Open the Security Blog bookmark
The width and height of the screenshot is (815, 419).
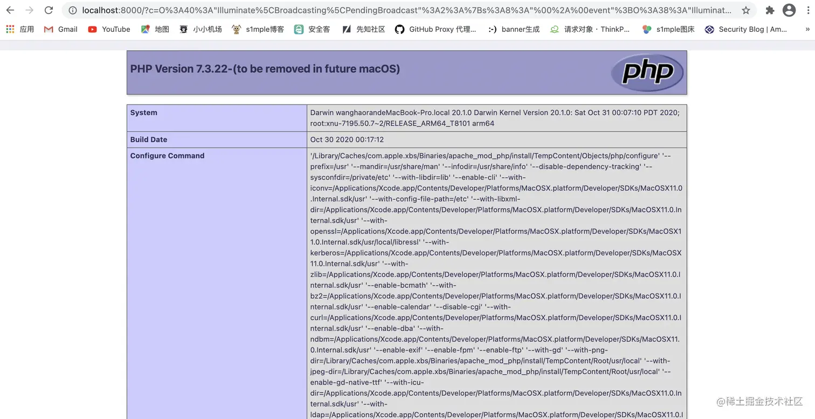click(746, 29)
